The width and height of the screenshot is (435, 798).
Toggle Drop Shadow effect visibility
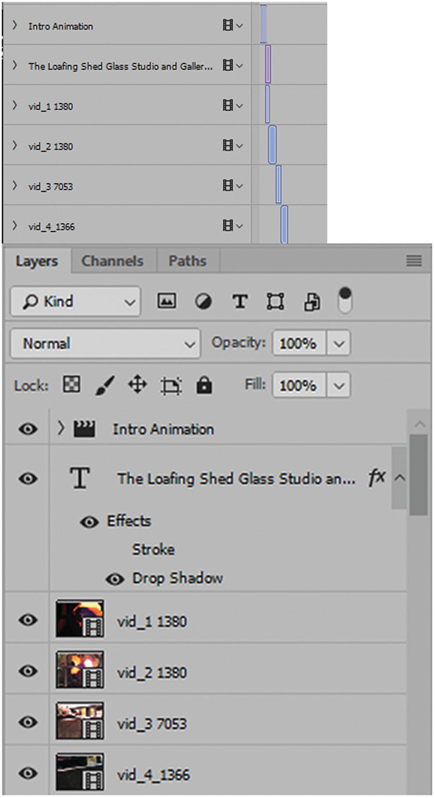tap(115, 579)
